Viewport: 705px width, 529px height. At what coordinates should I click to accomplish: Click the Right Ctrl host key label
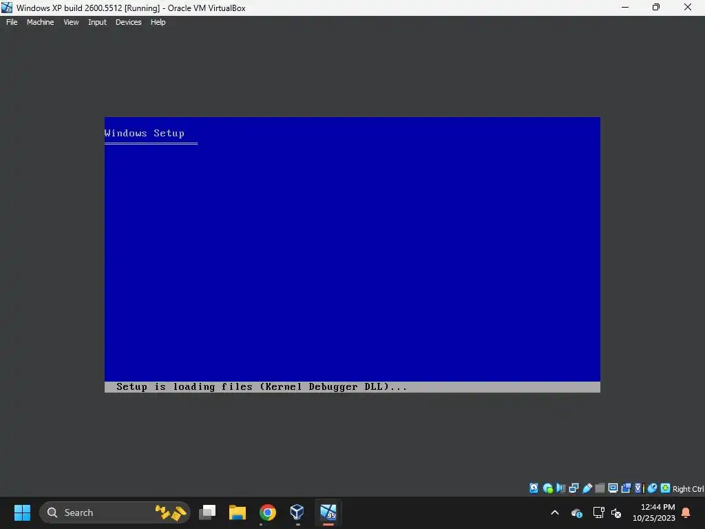click(x=688, y=489)
